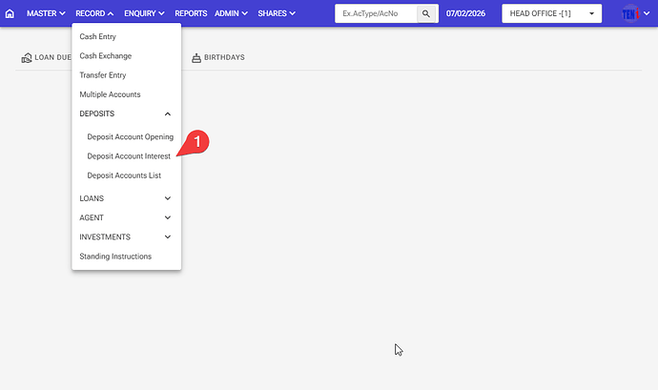
Task: Click the logo icon at top right
Action: (x=630, y=14)
